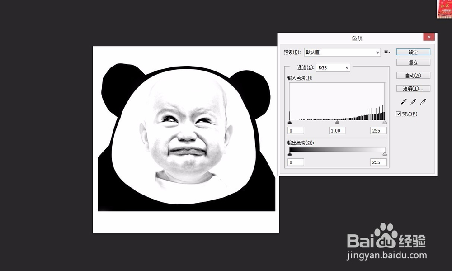Click the output highlight value field 255

[x=378, y=162]
